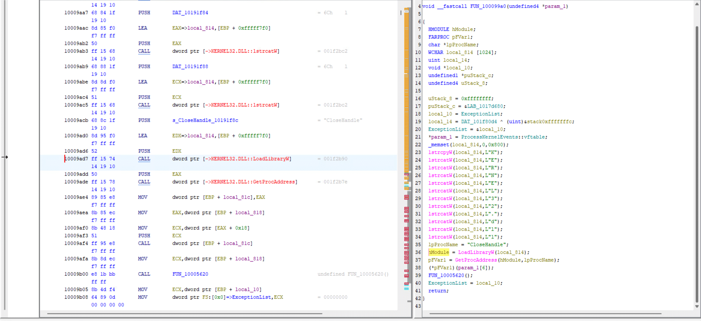Click the undefined FUN_10005620() comment in listing

pyautogui.click(x=353, y=274)
